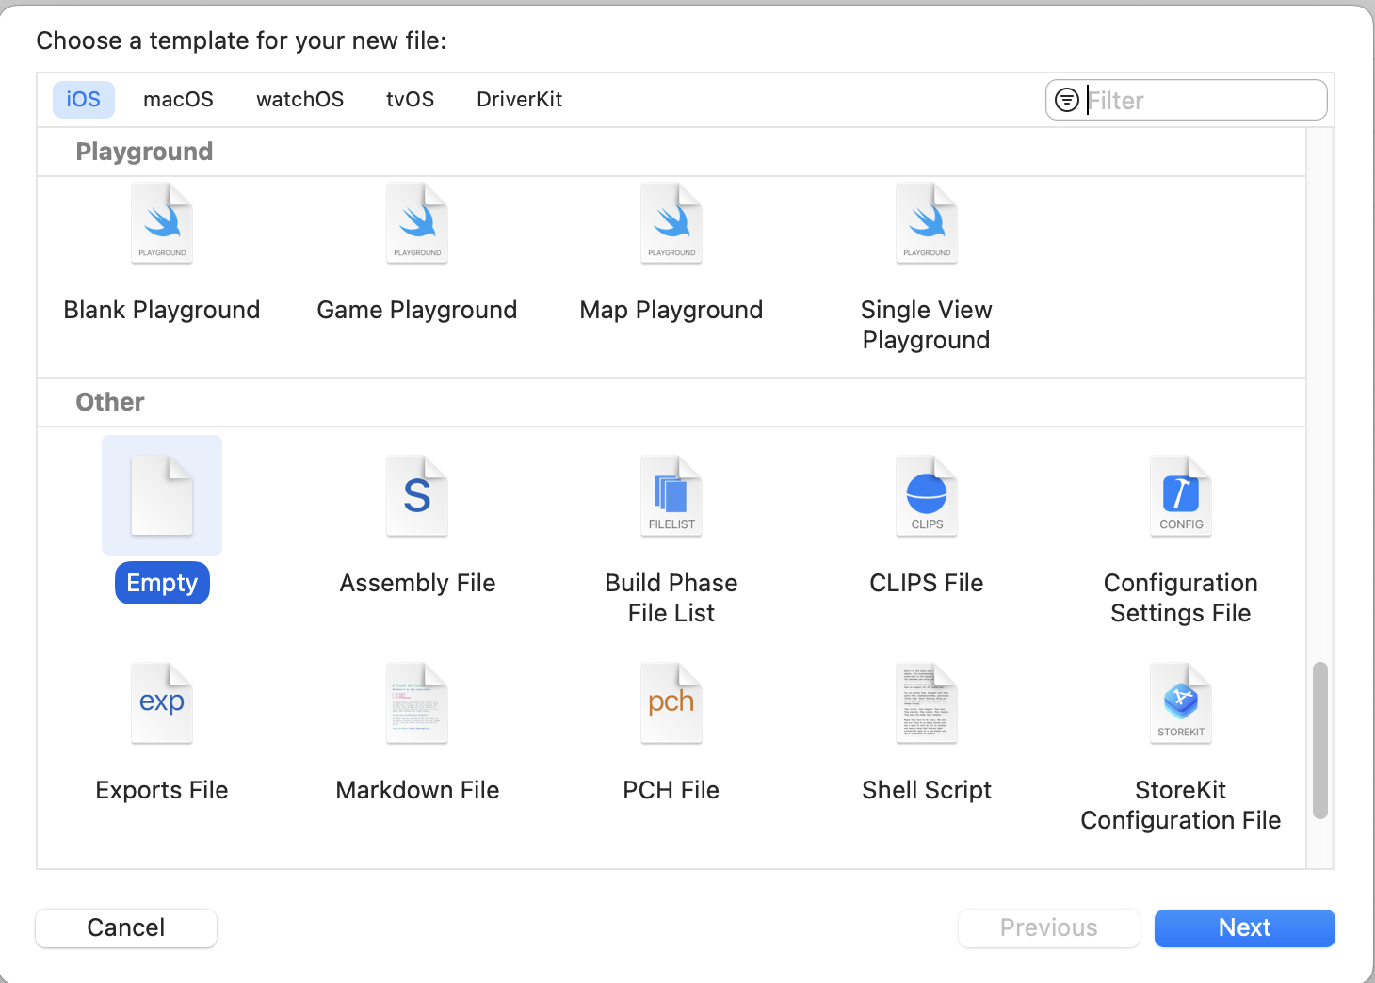Click the 'StoreKit Configuration File' label
The width and height of the screenshot is (1375, 983).
tap(1181, 805)
